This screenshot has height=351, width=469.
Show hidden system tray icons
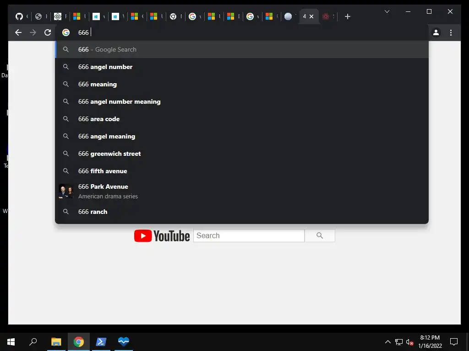pyautogui.click(x=387, y=342)
